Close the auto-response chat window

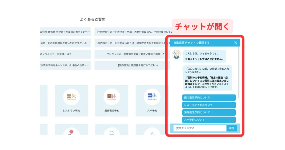tap(236, 43)
